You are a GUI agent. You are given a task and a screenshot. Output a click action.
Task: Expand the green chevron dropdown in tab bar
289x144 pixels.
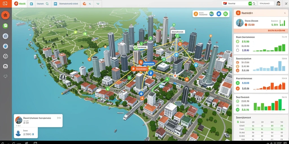pyautogui.click(x=98, y=4)
